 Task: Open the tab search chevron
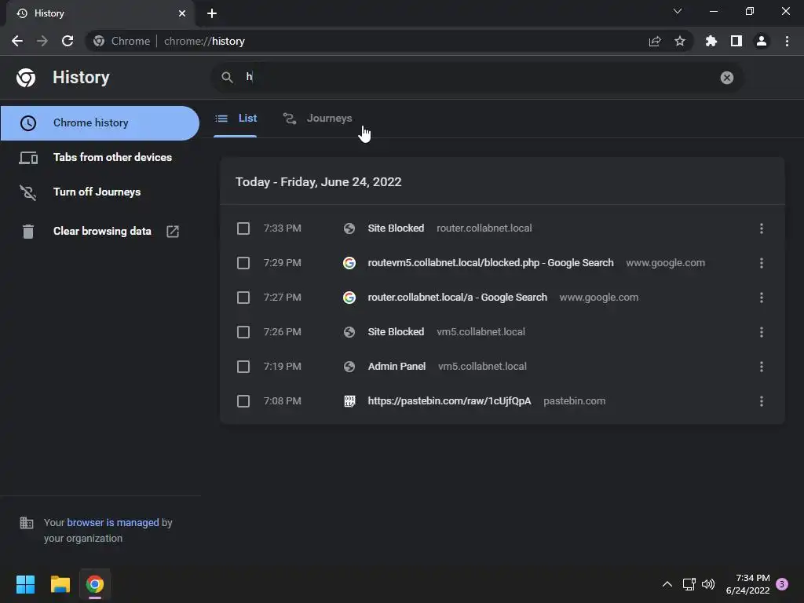[x=678, y=11]
